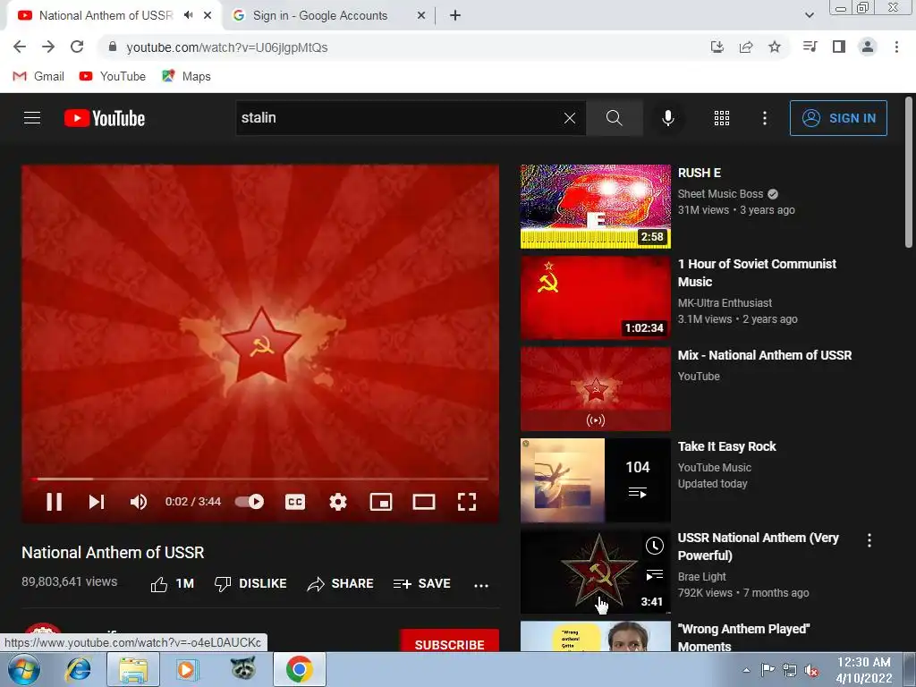Image resolution: width=916 pixels, height=687 pixels.
Task: Mute tab audio speaker icon
Action: tap(188, 15)
